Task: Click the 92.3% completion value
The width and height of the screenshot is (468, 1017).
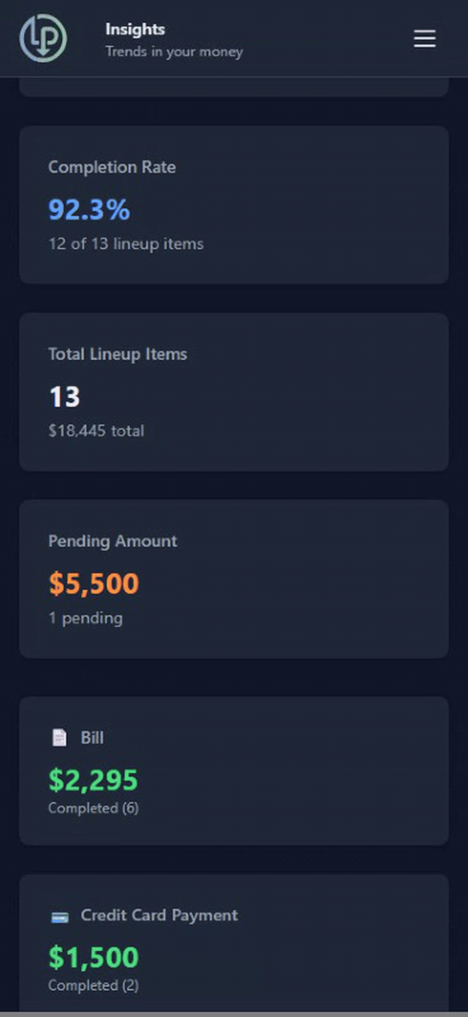Action: (x=89, y=209)
